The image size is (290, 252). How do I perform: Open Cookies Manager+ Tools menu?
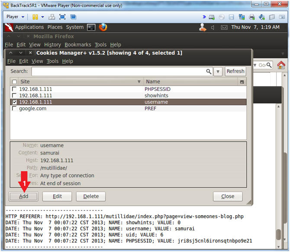pyautogui.click(x=52, y=61)
